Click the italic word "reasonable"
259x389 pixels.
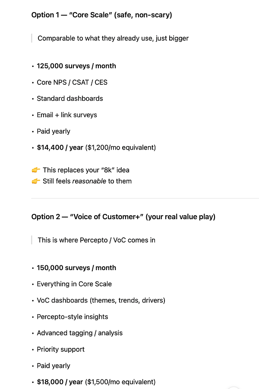point(89,181)
